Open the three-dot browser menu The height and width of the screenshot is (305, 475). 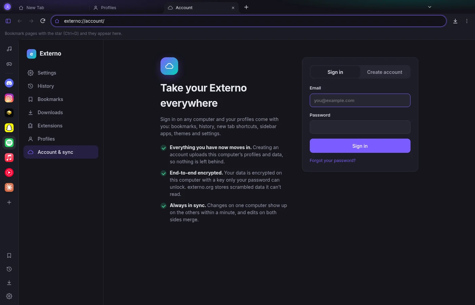point(467,21)
